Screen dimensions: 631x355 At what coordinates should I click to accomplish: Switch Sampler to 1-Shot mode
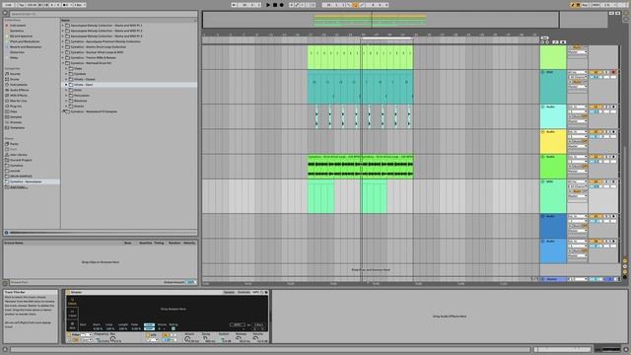[x=72, y=314]
